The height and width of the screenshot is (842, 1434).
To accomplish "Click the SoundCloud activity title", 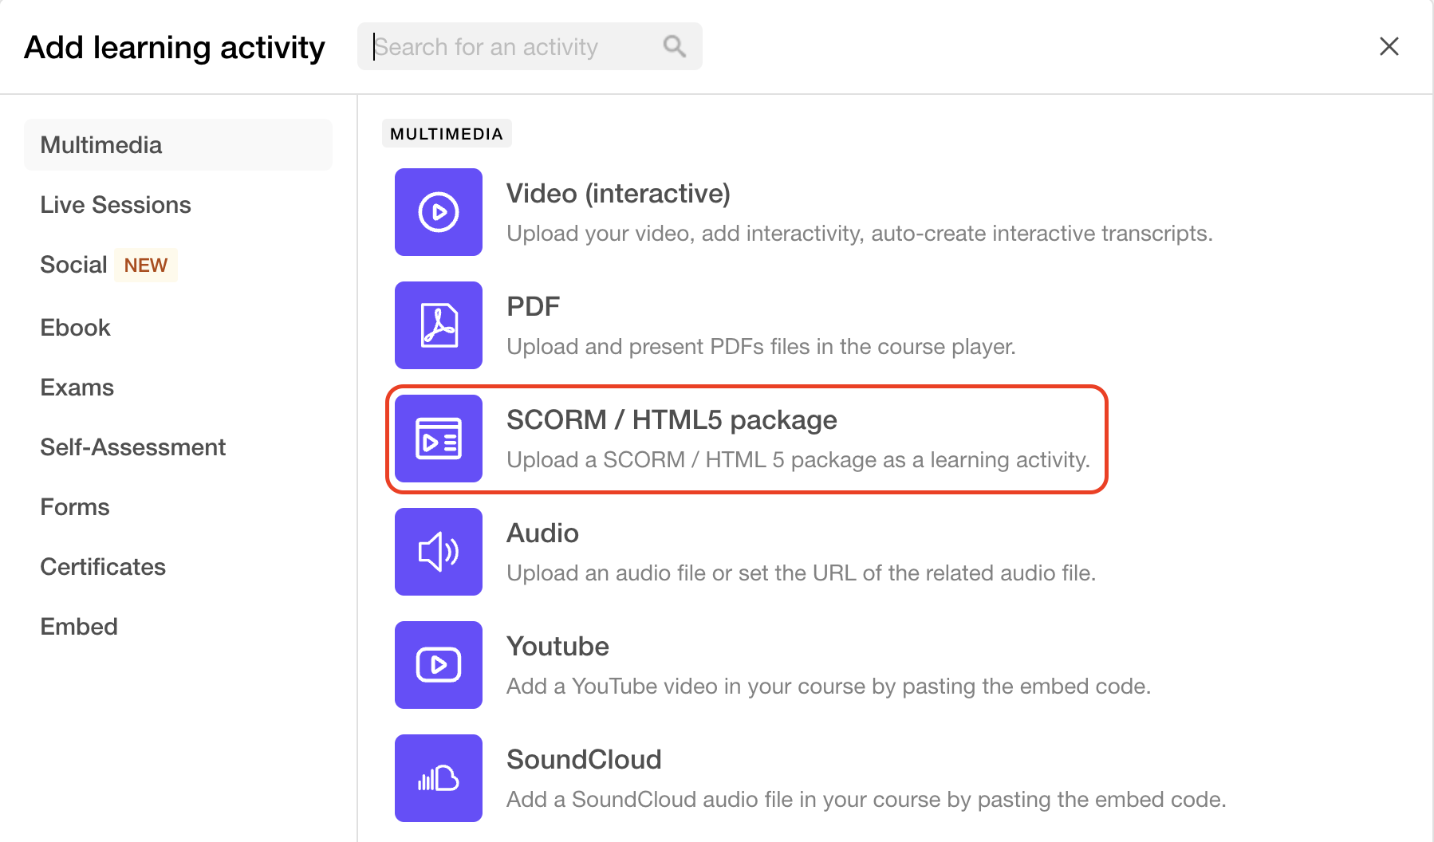I will pyautogui.click(x=584, y=760).
